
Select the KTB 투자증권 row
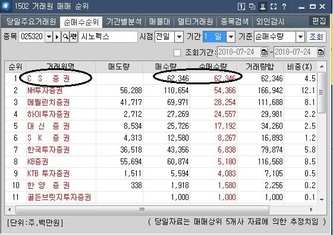[161, 173]
